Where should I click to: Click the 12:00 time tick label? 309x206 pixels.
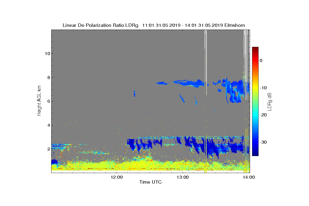116,177
